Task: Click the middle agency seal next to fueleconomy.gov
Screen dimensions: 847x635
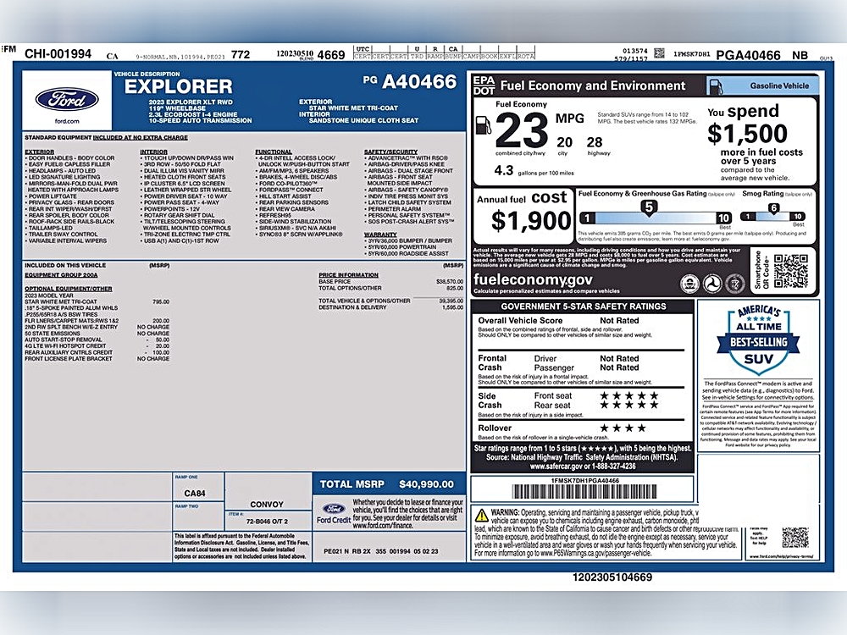Action: 712,284
